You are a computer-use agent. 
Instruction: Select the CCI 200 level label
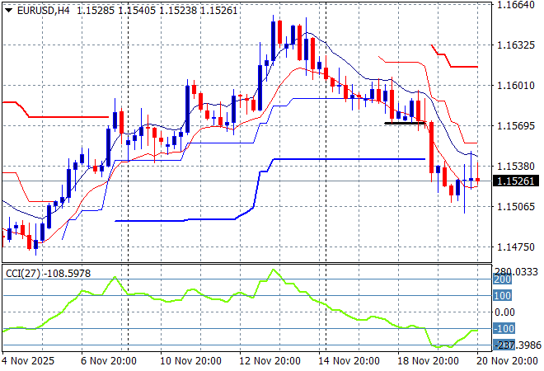(x=502, y=279)
